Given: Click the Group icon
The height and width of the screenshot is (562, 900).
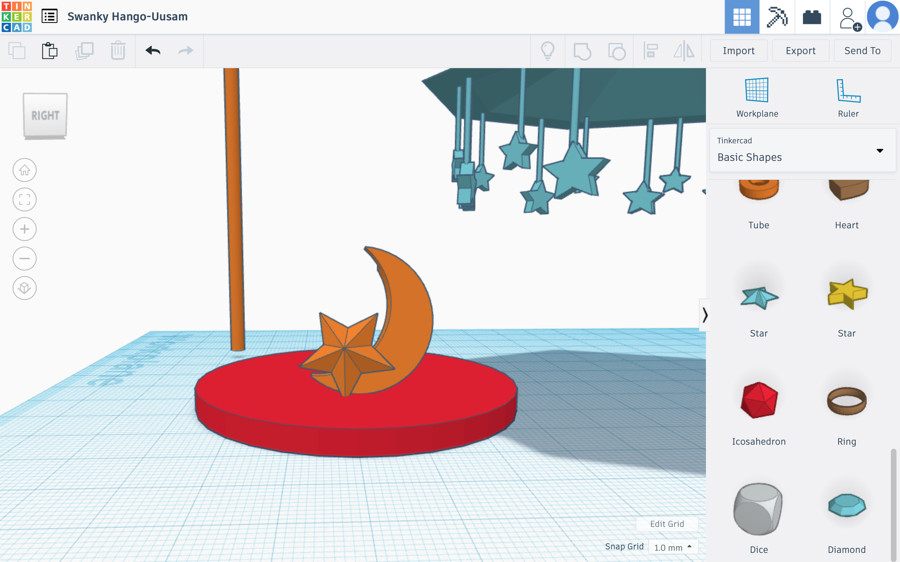Looking at the screenshot, I should [582, 51].
